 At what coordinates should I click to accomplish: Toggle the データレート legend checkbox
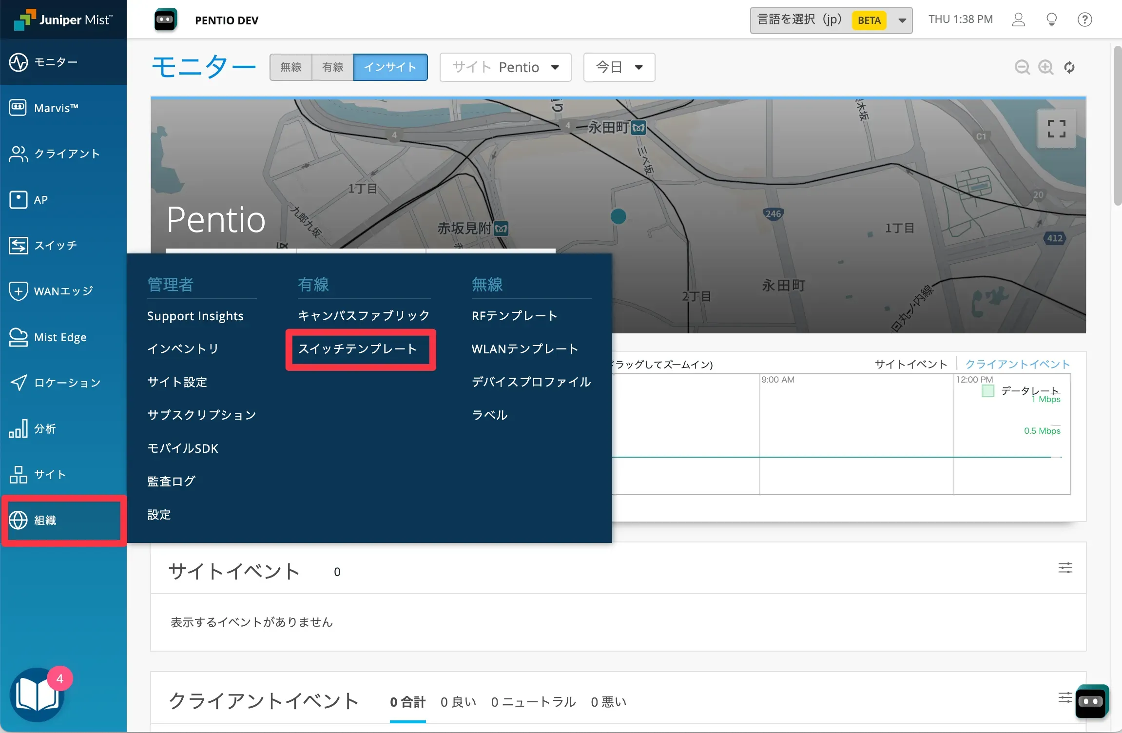987,391
